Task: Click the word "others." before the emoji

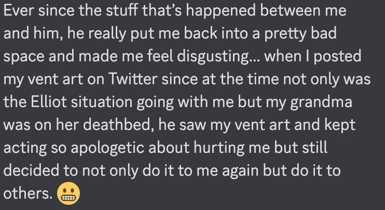Action: click(27, 193)
